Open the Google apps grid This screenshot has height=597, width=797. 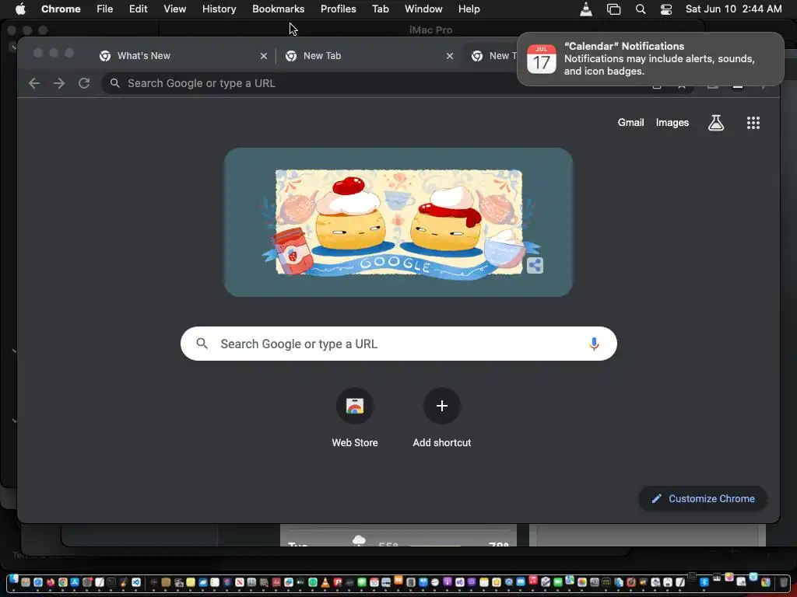coord(753,122)
